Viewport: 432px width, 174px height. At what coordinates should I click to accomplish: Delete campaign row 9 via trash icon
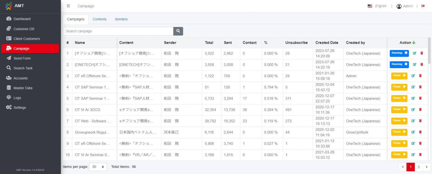click(420, 143)
